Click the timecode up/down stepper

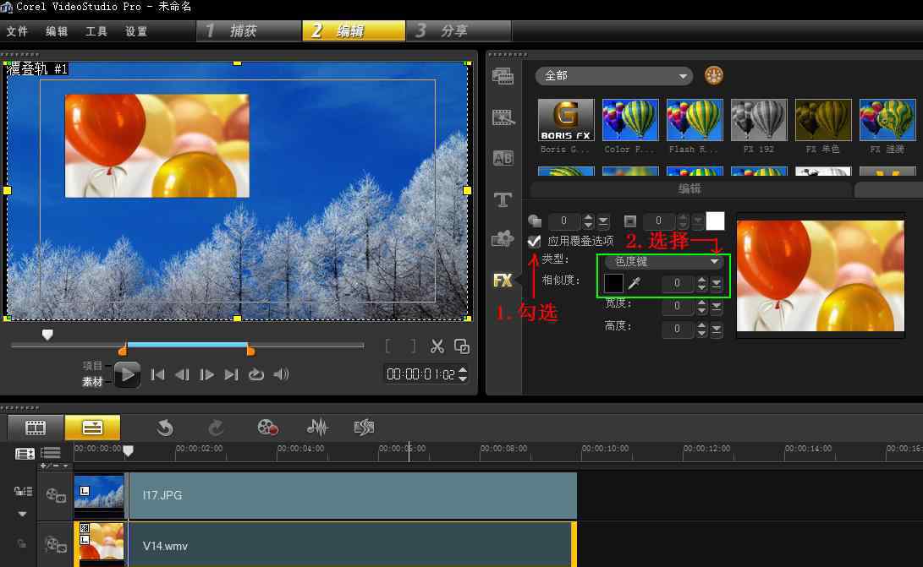(464, 374)
